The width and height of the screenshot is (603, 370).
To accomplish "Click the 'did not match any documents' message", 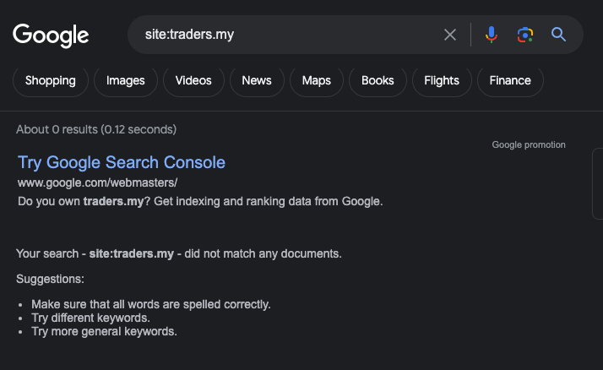I will click(x=179, y=253).
